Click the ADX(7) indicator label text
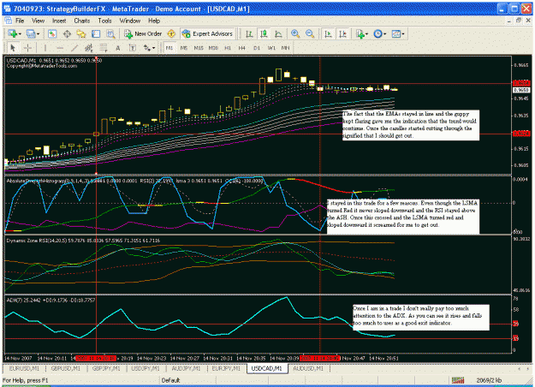535x387 pixels. tap(51, 301)
